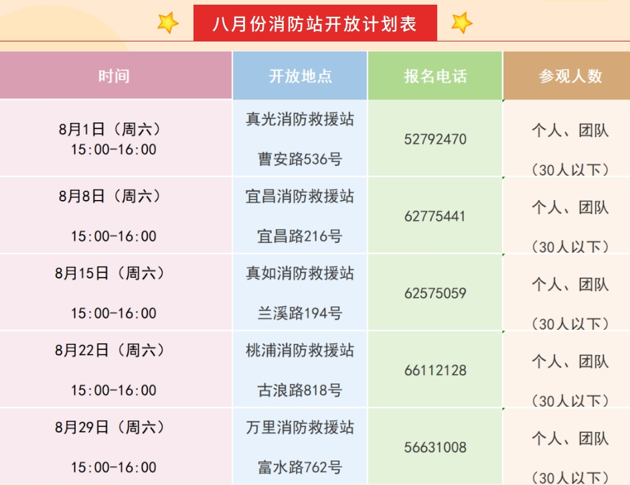
Task: Click 万里消防救援站 station name
Action: pyautogui.click(x=300, y=427)
